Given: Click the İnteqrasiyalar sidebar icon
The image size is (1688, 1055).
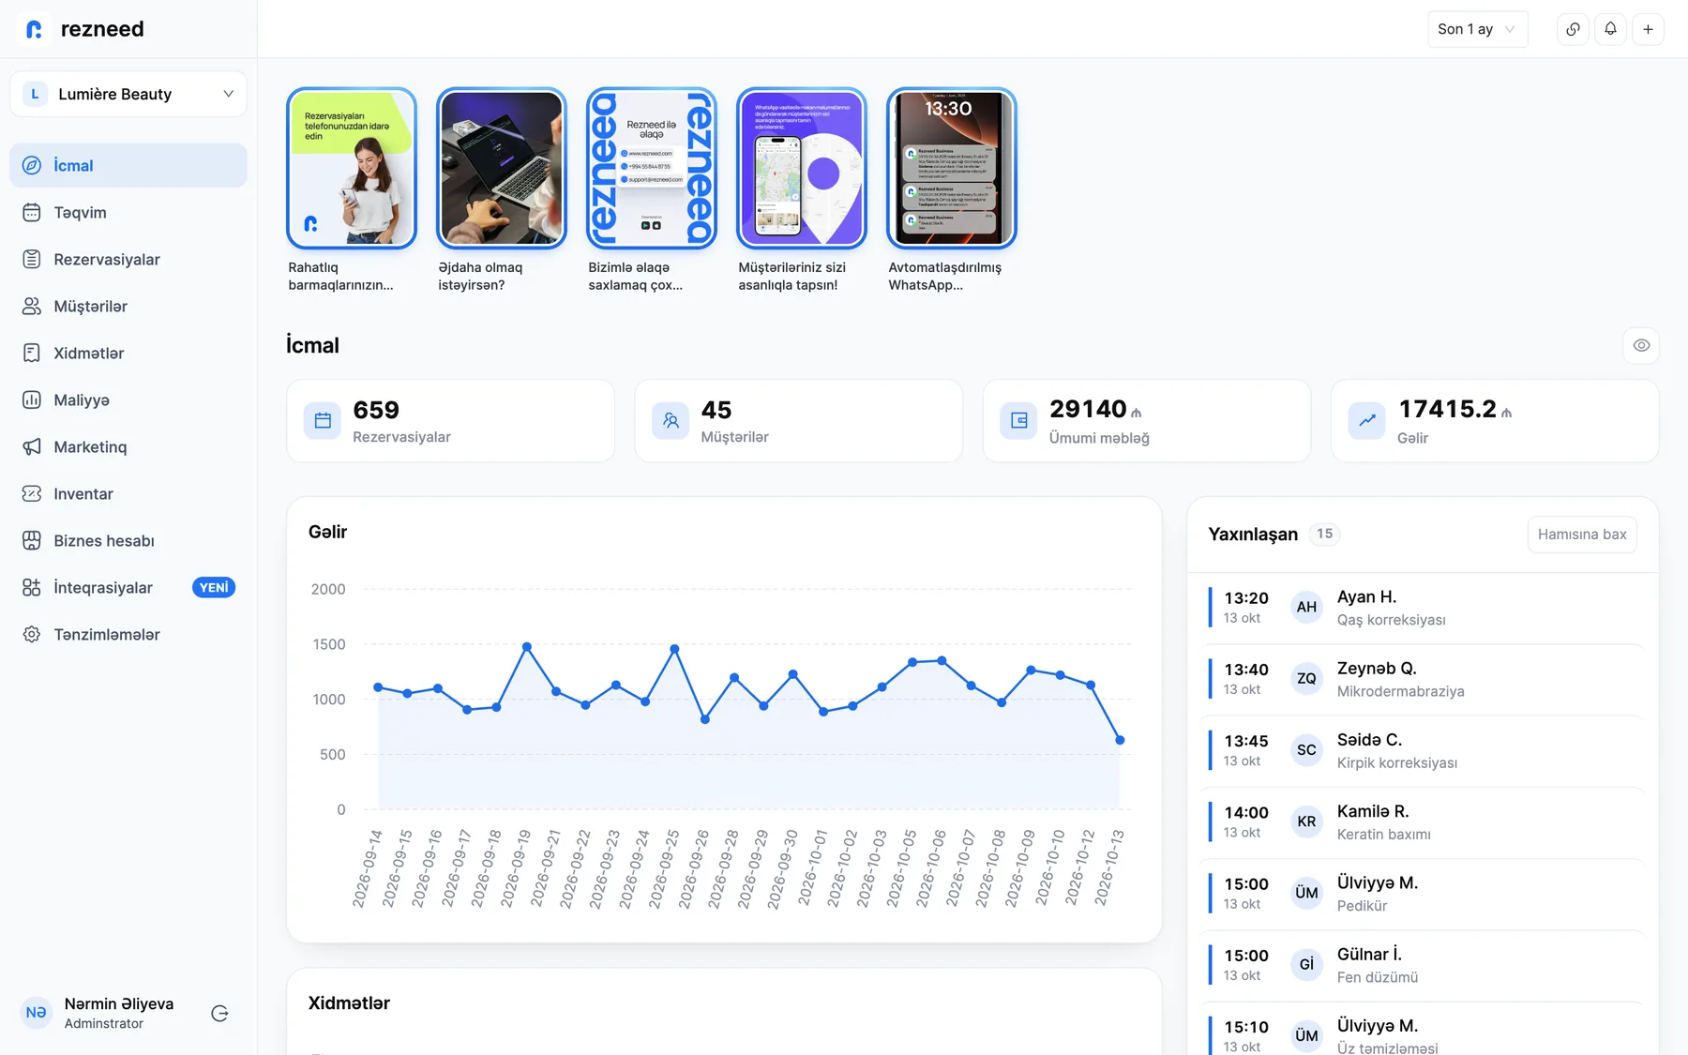Looking at the screenshot, I should point(32,587).
